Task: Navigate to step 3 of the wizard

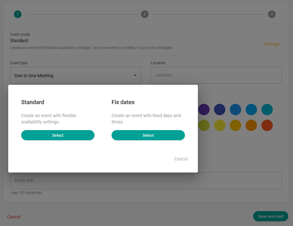Action: (272, 14)
